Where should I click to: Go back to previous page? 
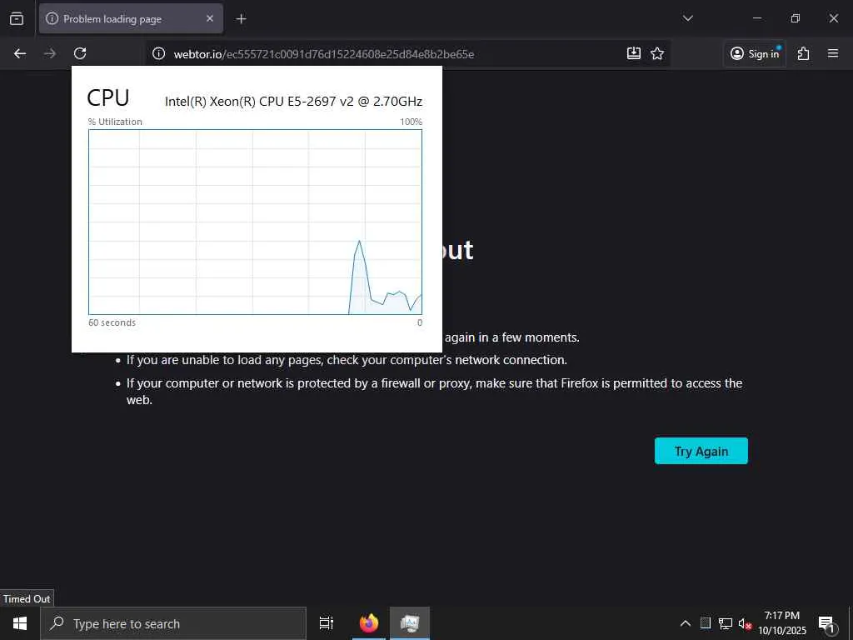pyautogui.click(x=20, y=53)
